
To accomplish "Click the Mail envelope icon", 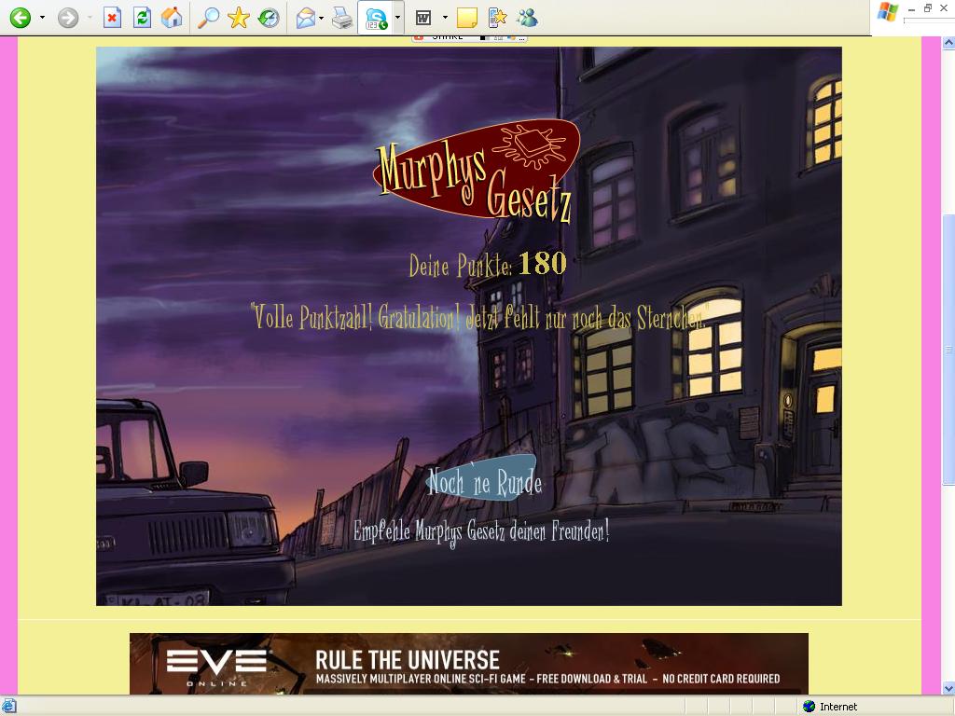I will point(305,18).
